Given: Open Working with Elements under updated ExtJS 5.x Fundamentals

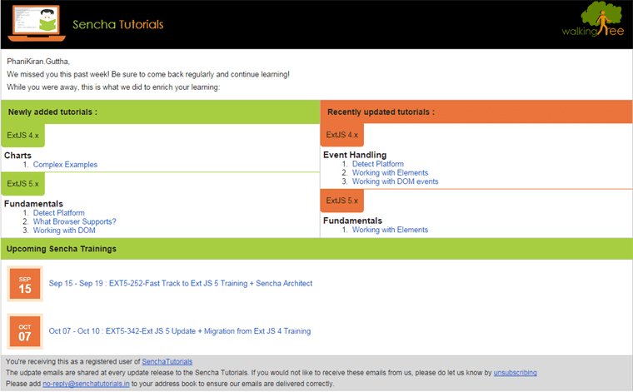Looking at the screenshot, I should point(390,230).
